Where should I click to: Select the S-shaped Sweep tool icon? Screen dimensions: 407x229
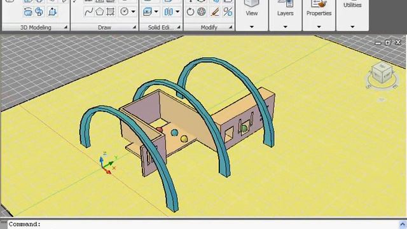coord(39,11)
